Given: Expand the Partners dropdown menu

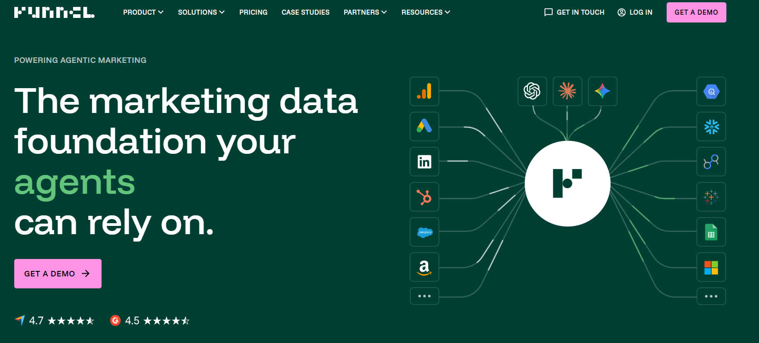Looking at the screenshot, I should point(365,12).
